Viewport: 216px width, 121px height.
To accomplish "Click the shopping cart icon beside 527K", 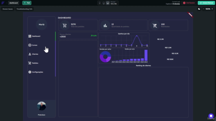I will [64, 26].
